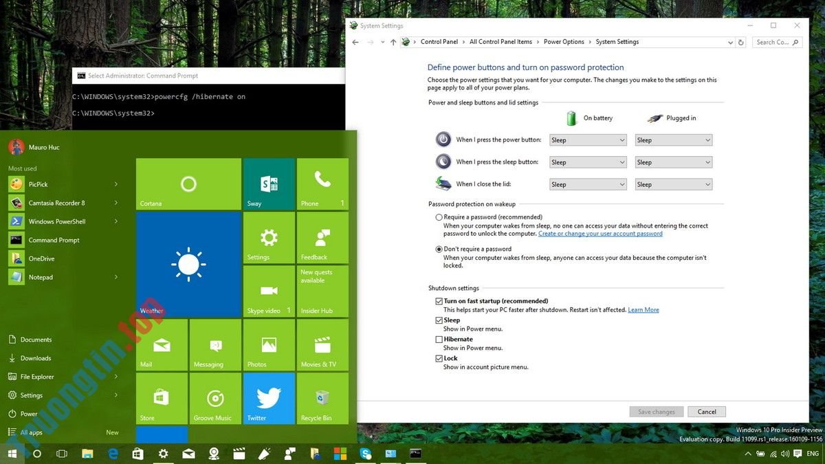Open close the lid Plugged in dropdown
This screenshot has height=464, width=825.
pos(673,184)
